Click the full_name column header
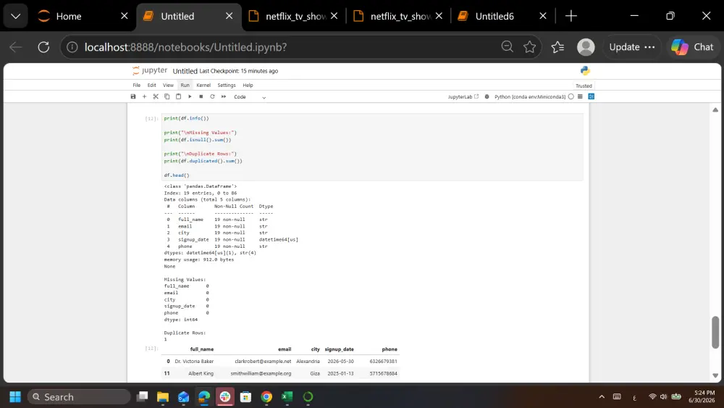 pos(202,349)
